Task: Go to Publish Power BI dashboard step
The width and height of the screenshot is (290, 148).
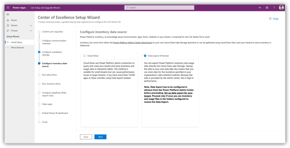Action: (x=55, y=113)
